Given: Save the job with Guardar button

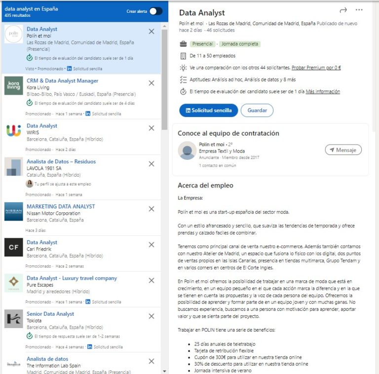Looking at the screenshot, I should point(257,111).
